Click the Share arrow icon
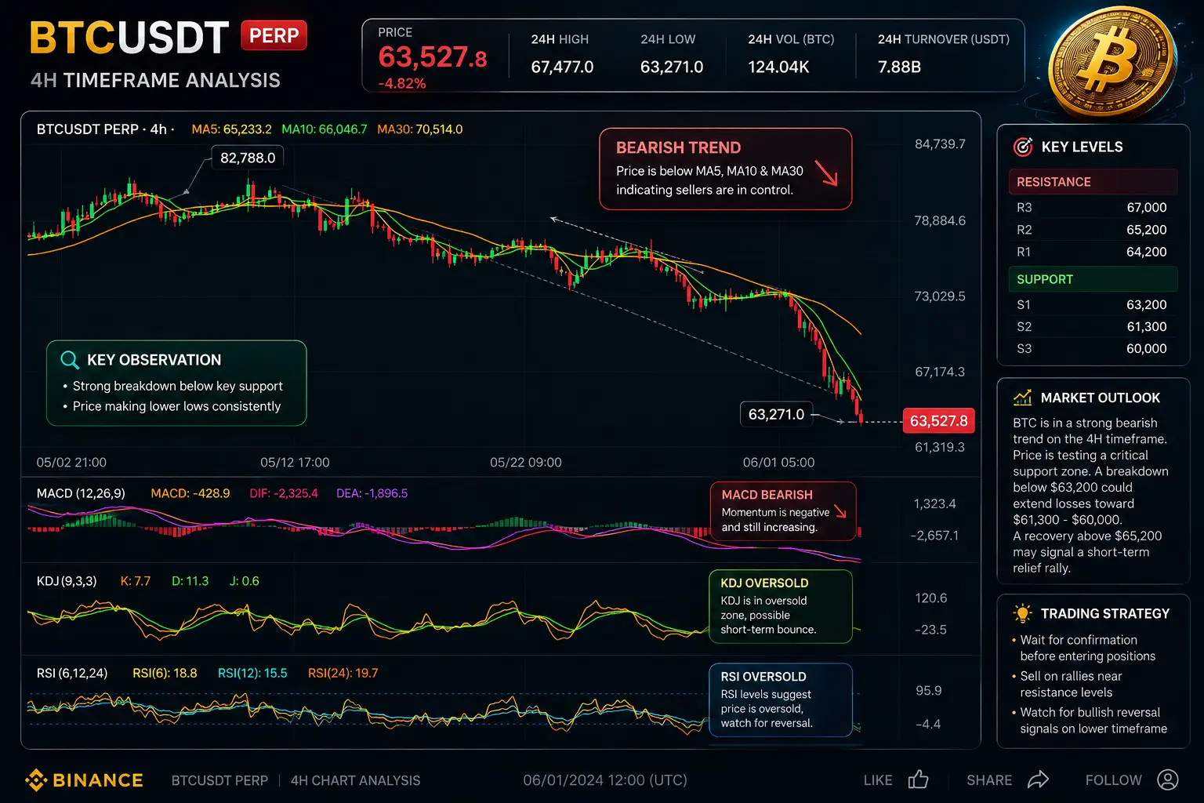The image size is (1204, 803). 1038,779
